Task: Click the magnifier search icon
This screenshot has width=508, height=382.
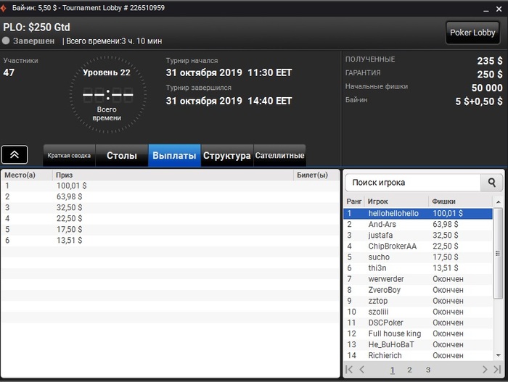Action: 491,183
